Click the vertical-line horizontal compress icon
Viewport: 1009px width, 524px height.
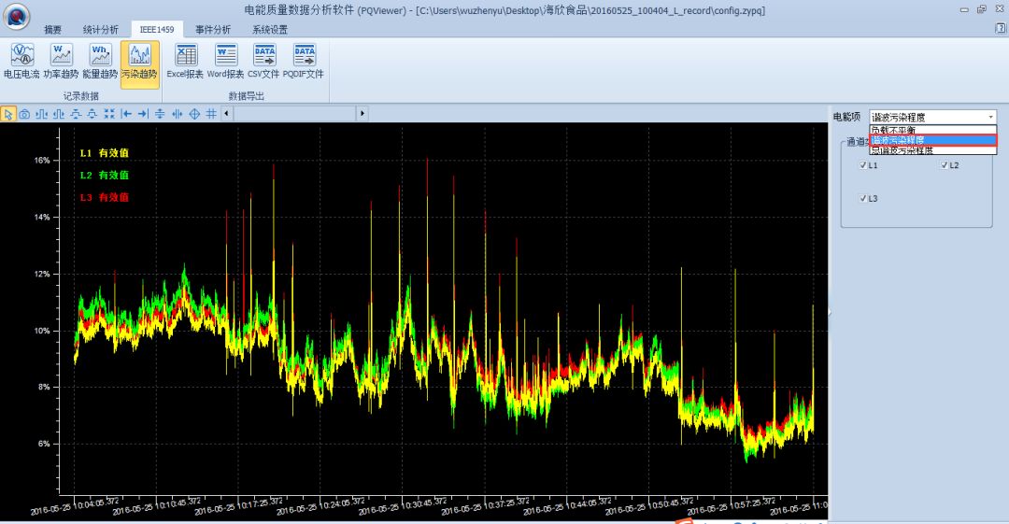click(177, 114)
